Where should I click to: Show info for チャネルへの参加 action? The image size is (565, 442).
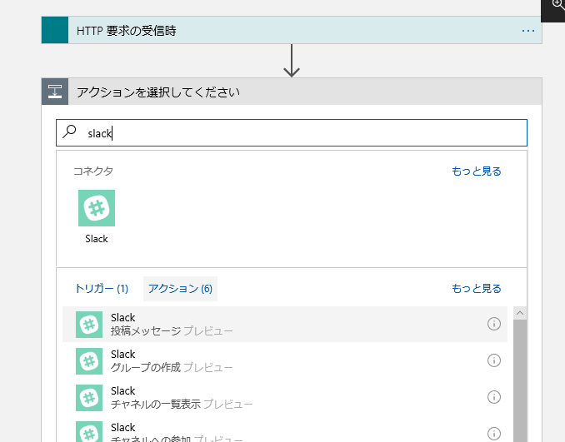pyautogui.click(x=494, y=434)
